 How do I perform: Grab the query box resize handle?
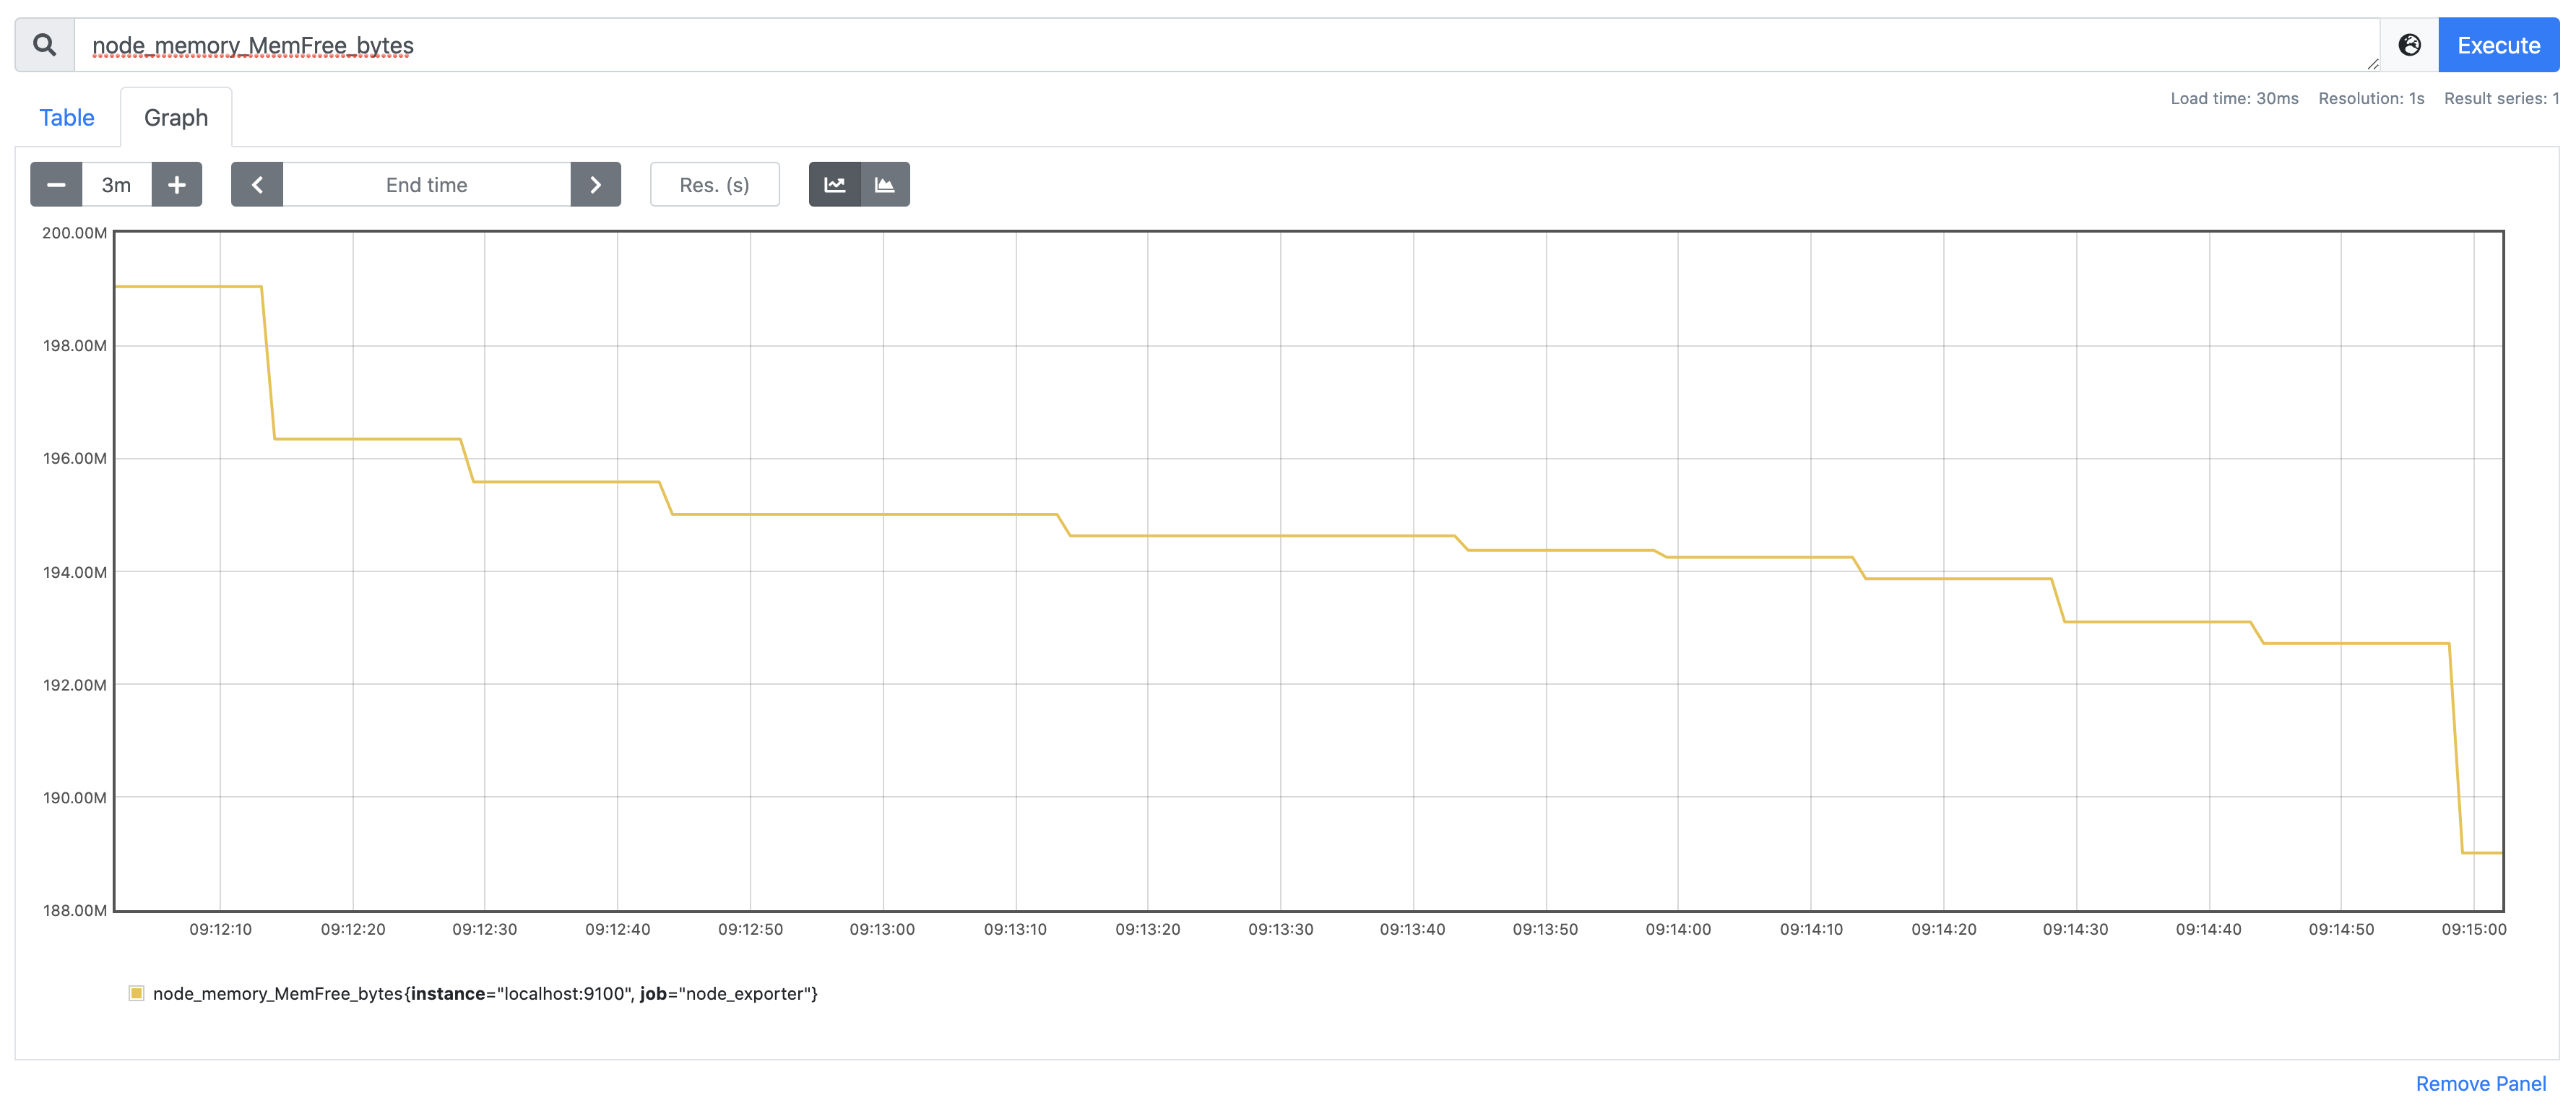(2372, 64)
